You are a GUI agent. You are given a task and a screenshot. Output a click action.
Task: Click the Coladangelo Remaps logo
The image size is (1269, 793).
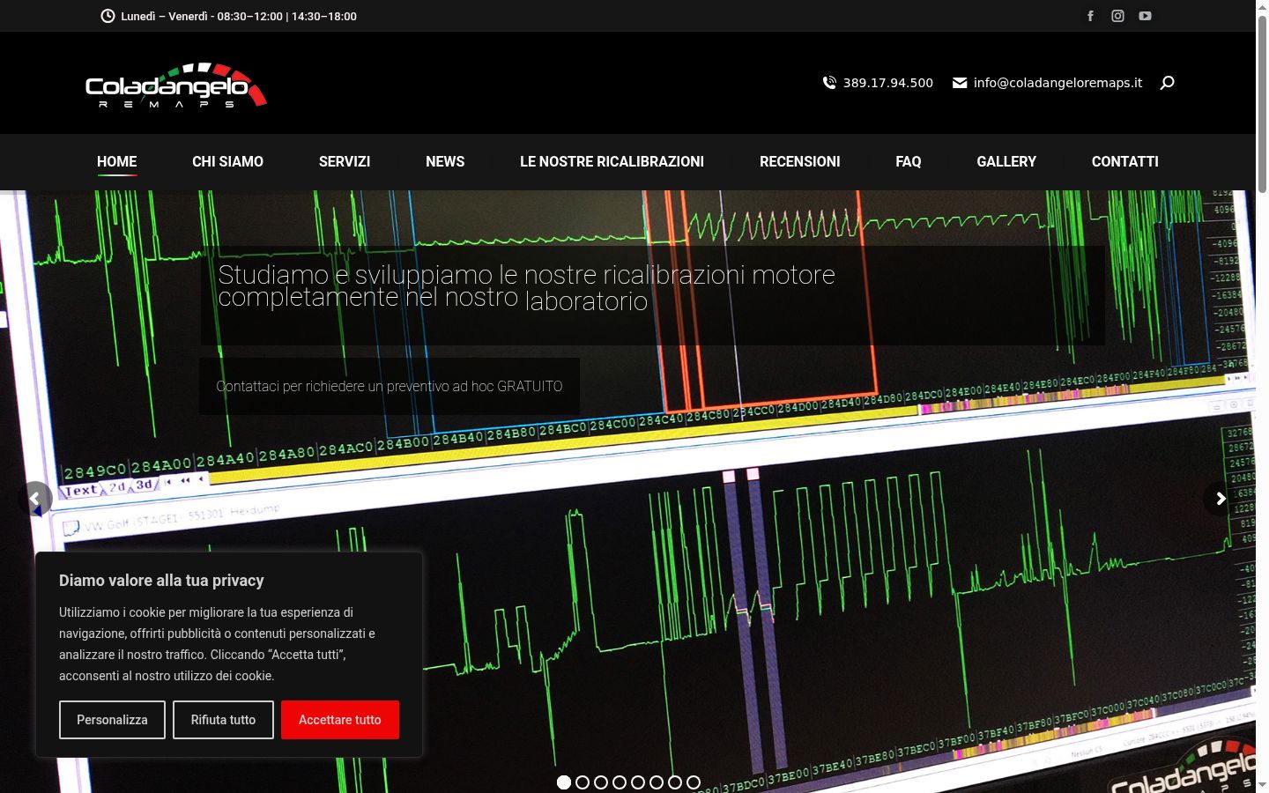[176, 85]
